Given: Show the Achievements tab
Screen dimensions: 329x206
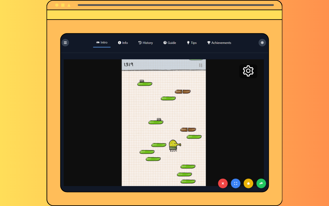Looking at the screenshot, I should coord(219,43).
